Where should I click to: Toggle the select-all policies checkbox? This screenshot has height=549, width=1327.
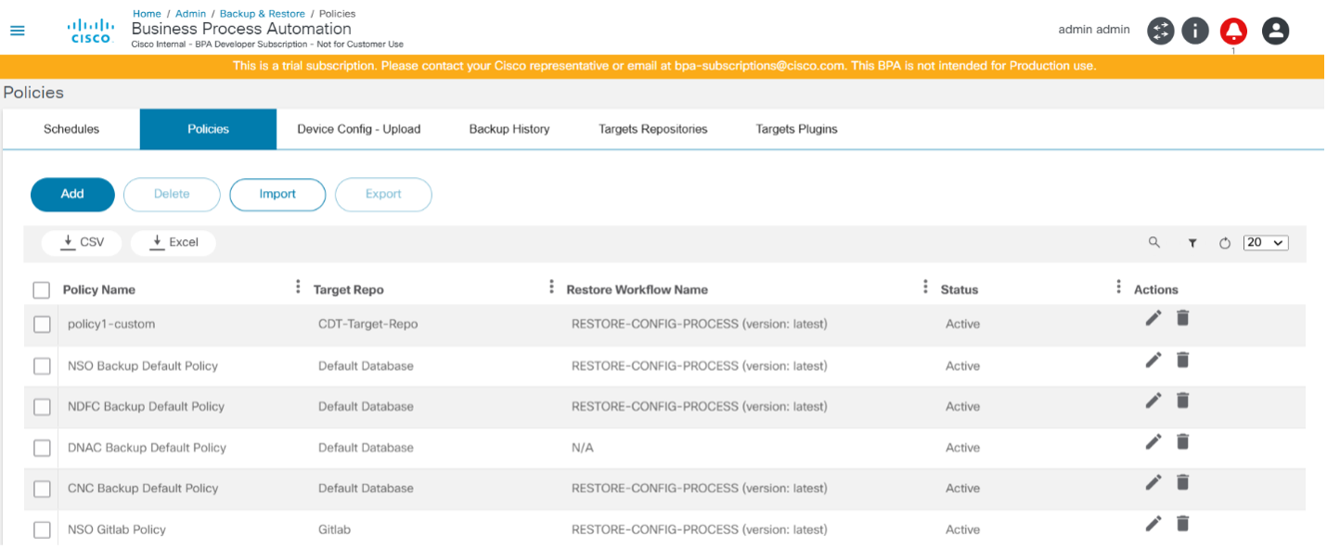tap(41, 290)
